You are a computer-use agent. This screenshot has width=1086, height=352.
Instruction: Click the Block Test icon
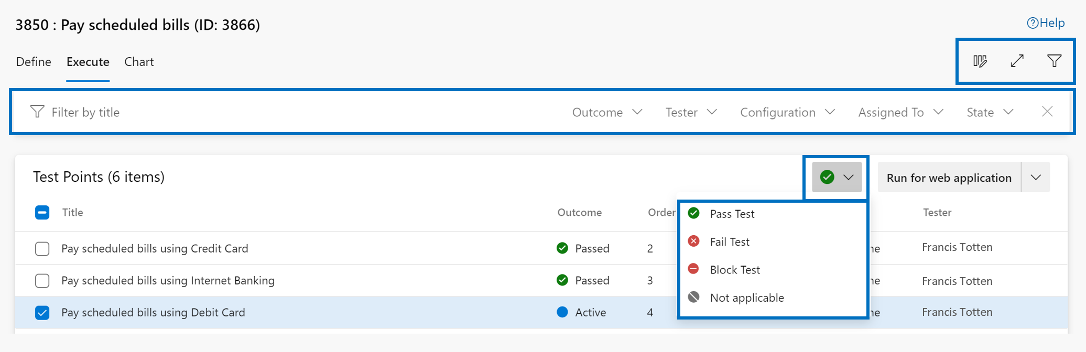[693, 269]
